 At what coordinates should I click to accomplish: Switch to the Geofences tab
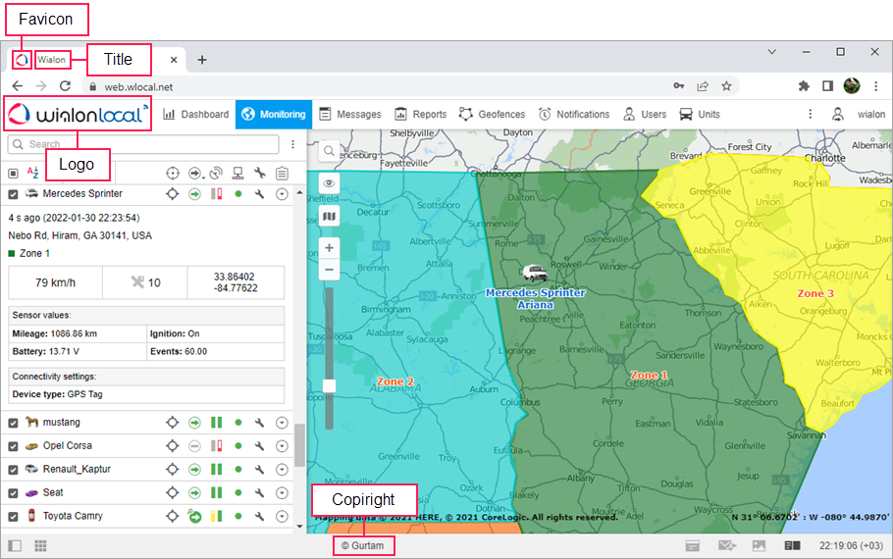pyautogui.click(x=491, y=115)
